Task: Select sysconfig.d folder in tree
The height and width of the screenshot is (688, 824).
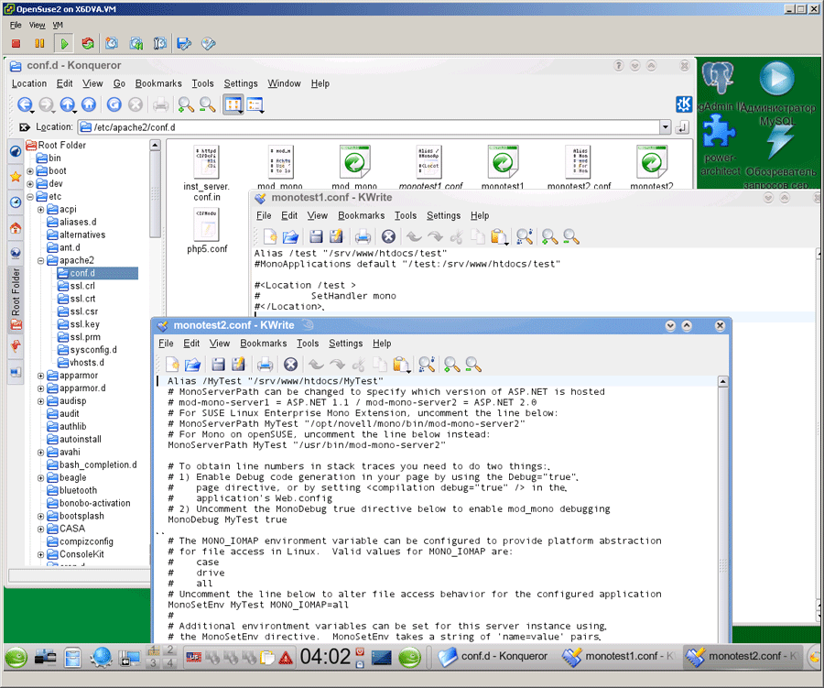Action: pos(87,350)
